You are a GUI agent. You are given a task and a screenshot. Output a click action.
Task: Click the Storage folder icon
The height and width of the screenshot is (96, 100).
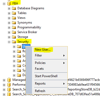tap(14, 37)
